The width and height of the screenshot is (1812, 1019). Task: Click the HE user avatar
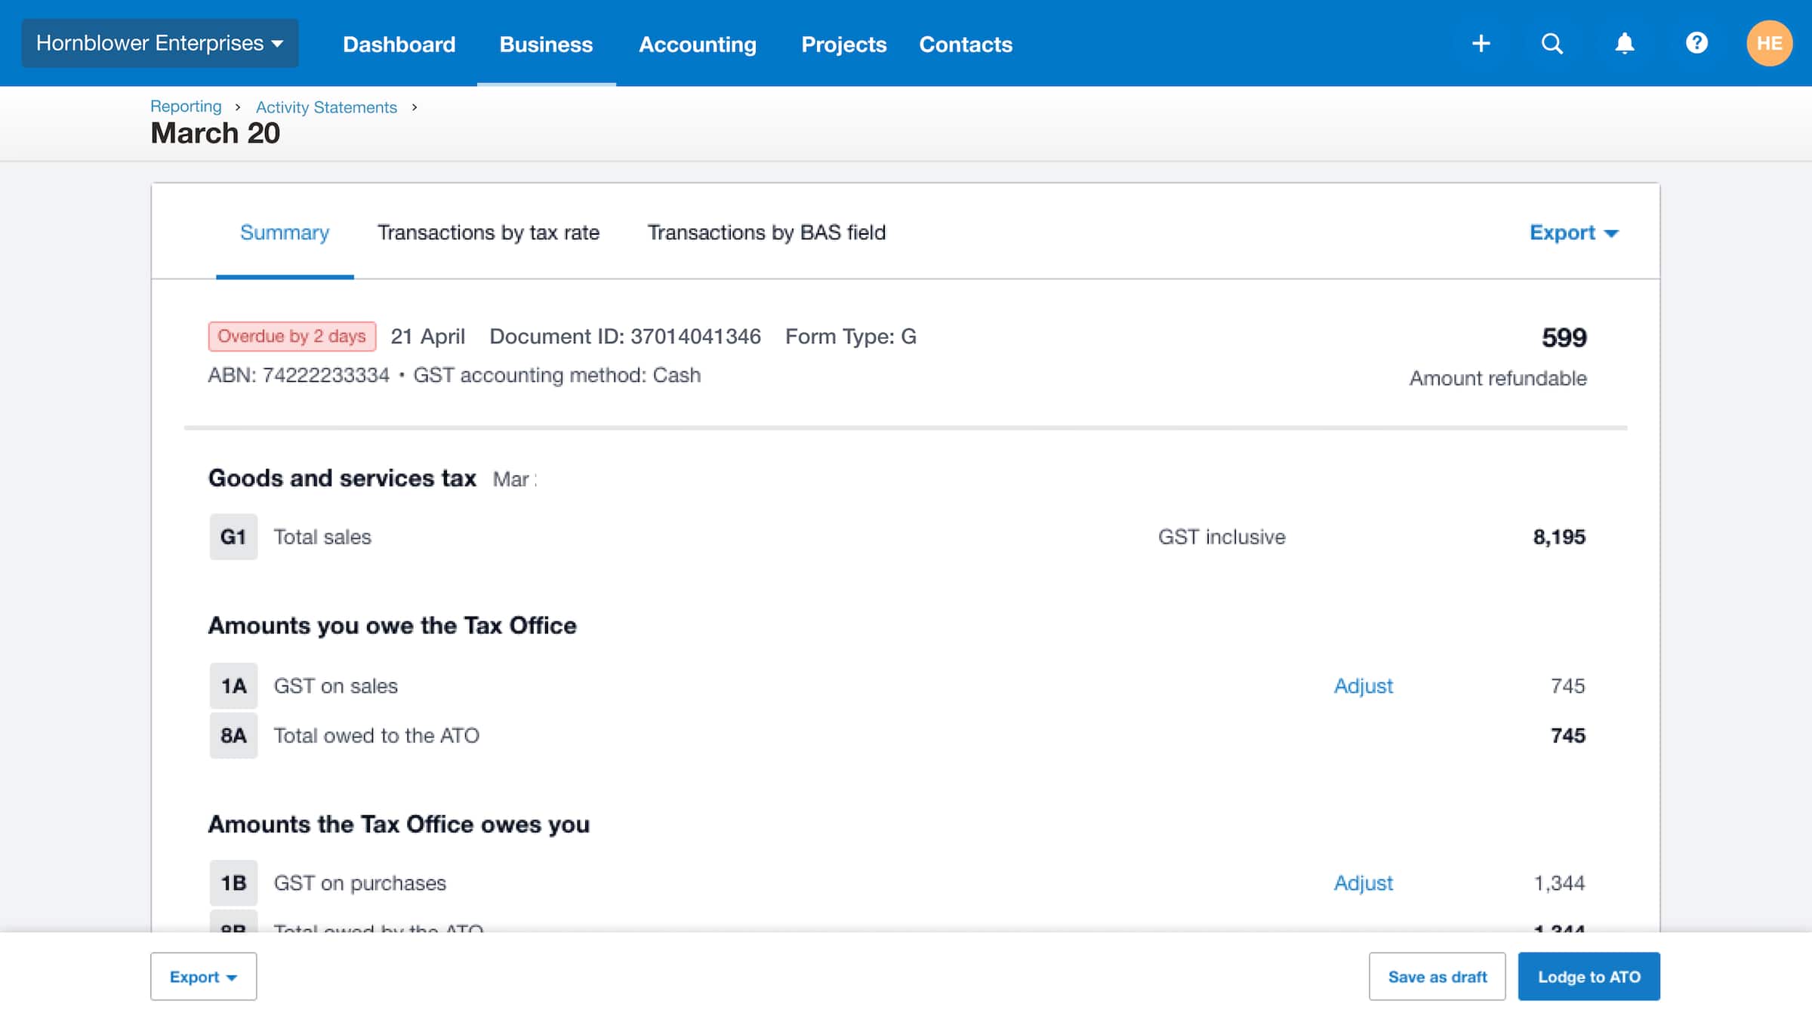click(1770, 43)
